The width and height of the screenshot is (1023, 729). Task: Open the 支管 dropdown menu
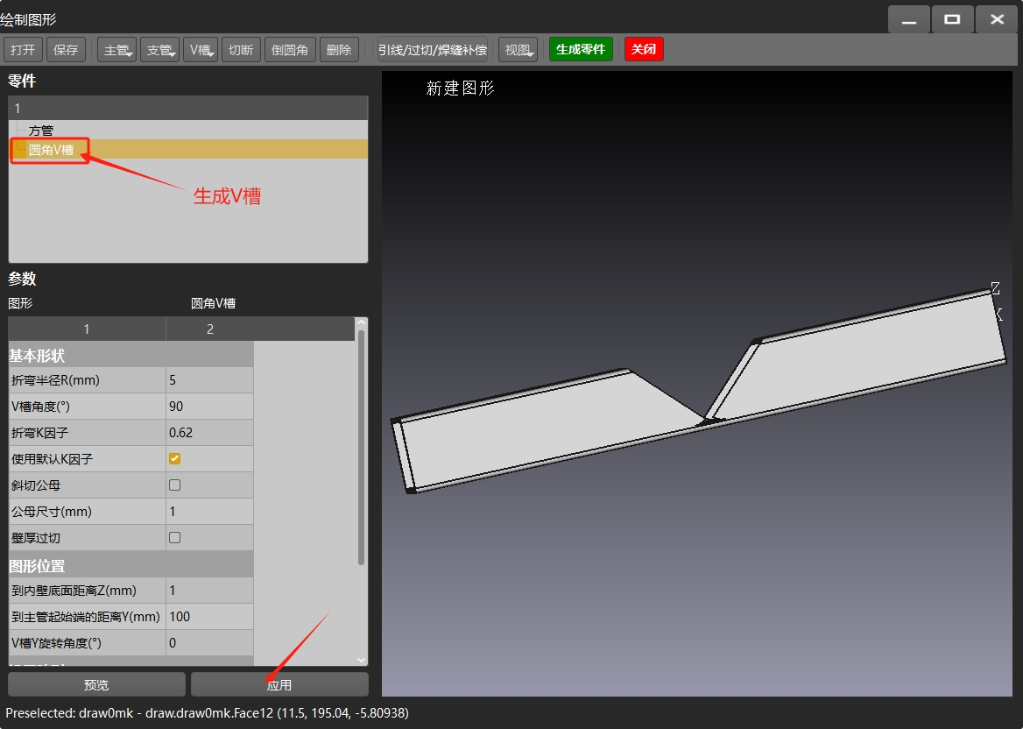tap(160, 50)
